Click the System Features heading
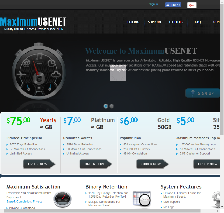 [x=181, y=187]
